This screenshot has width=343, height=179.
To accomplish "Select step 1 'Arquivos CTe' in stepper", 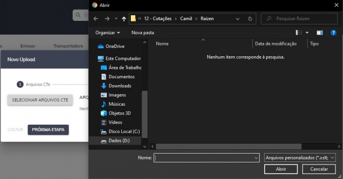I will (x=34, y=85).
